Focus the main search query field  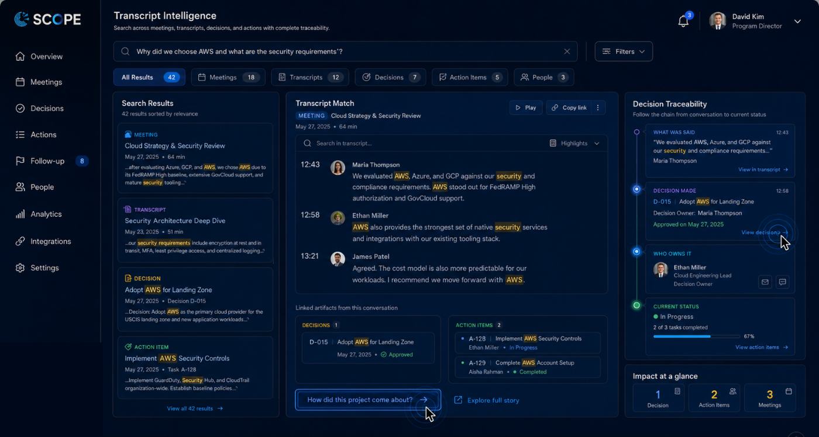(x=345, y=51)
